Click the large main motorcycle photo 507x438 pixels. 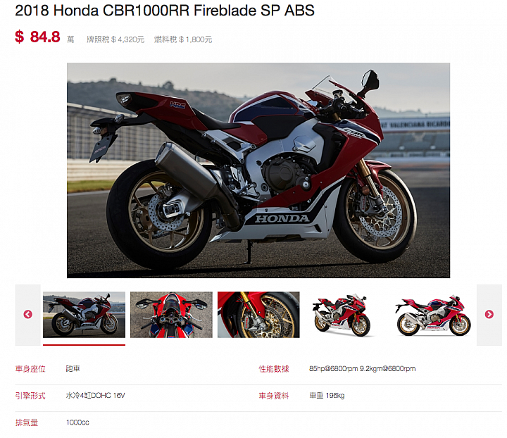(258, 170)
